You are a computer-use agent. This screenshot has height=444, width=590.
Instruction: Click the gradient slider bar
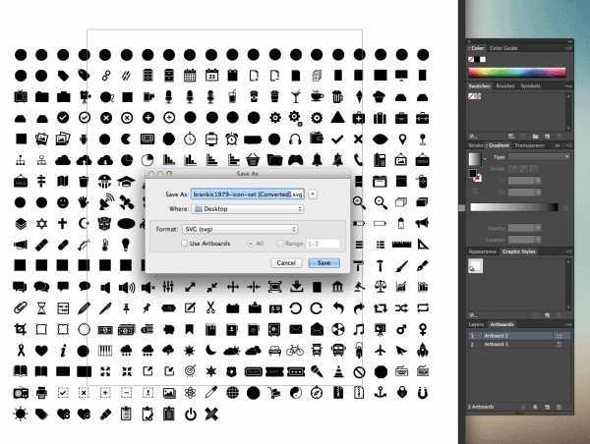(514, 207)
